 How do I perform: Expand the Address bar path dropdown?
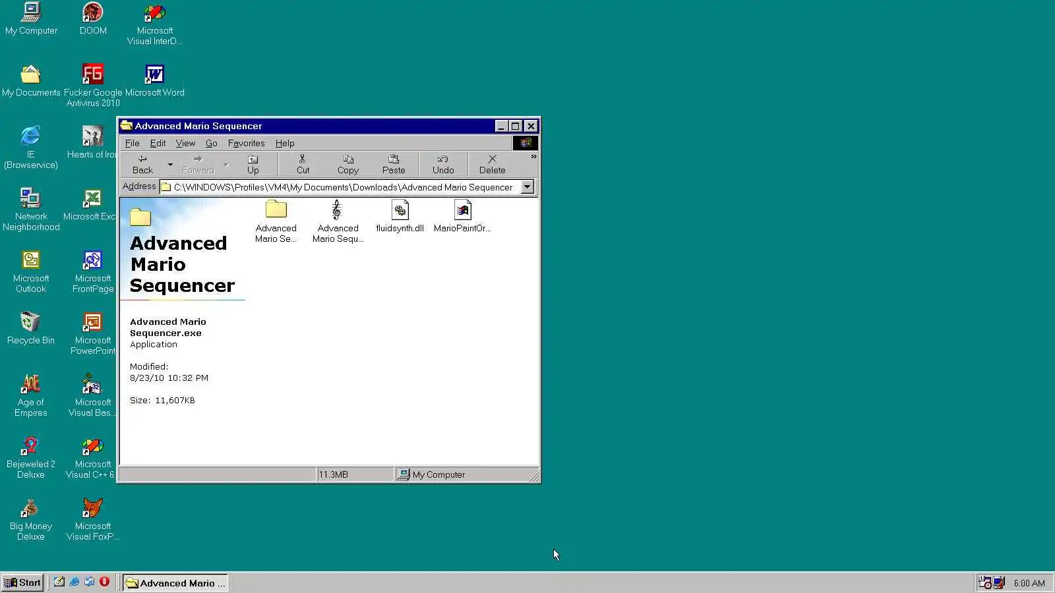527,187
